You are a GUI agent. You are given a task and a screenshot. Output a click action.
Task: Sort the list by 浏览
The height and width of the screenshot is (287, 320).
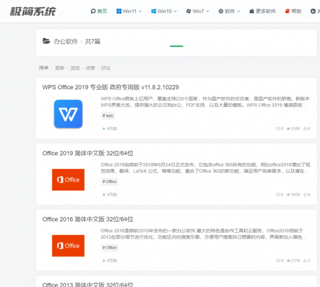[75, 68]
